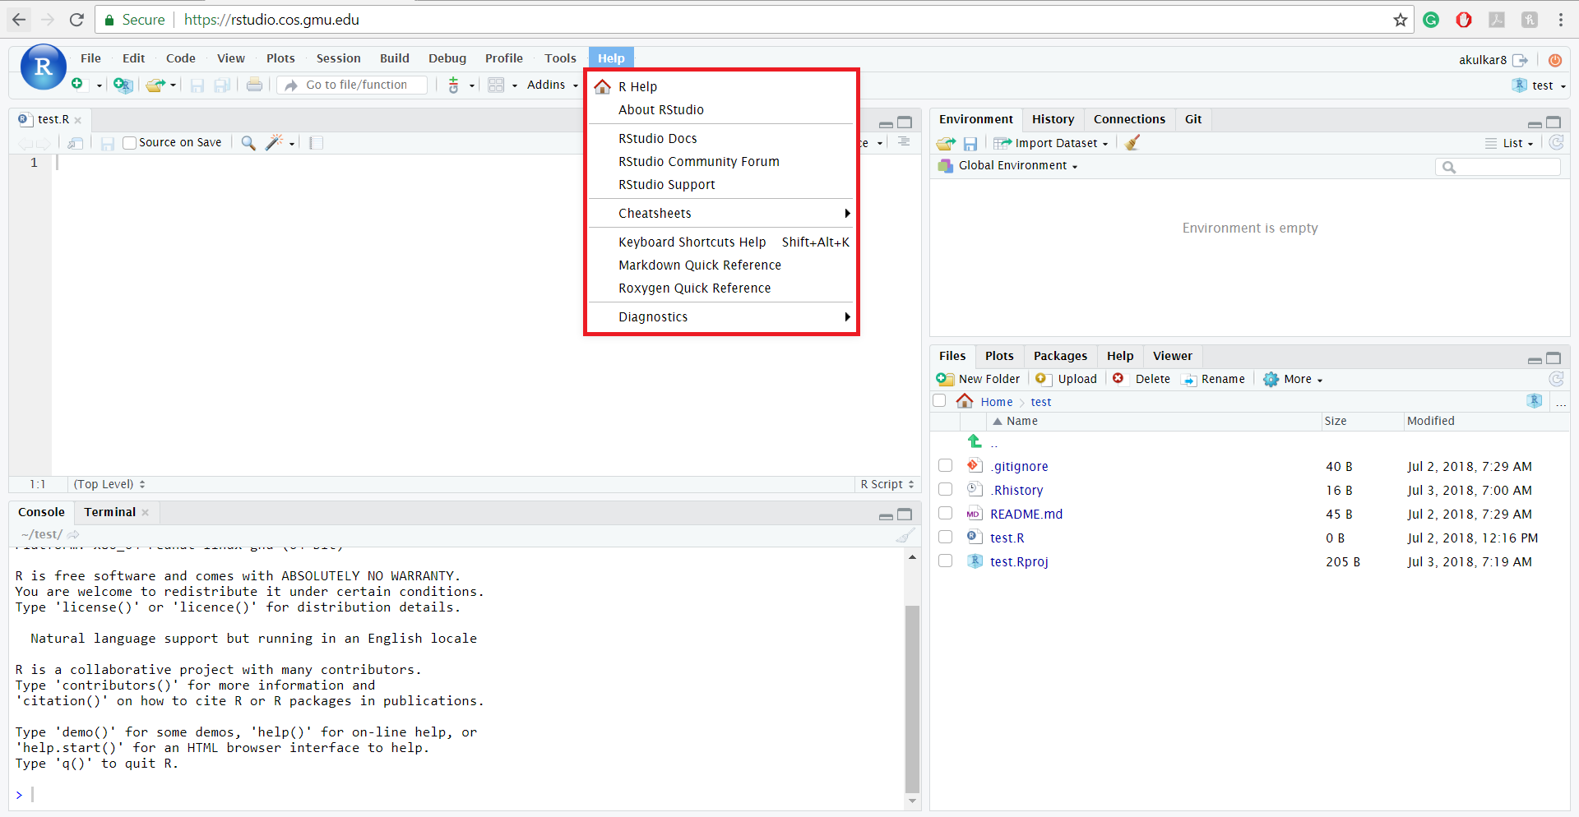Switch to the History tab

click(1053, 119)
